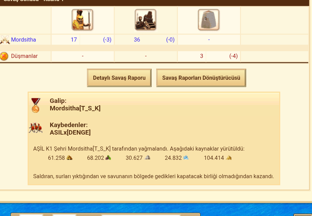The image size is (312, 216).
Task: Click the sulfur icon next to 104.414
Action: tap(229, 158)
